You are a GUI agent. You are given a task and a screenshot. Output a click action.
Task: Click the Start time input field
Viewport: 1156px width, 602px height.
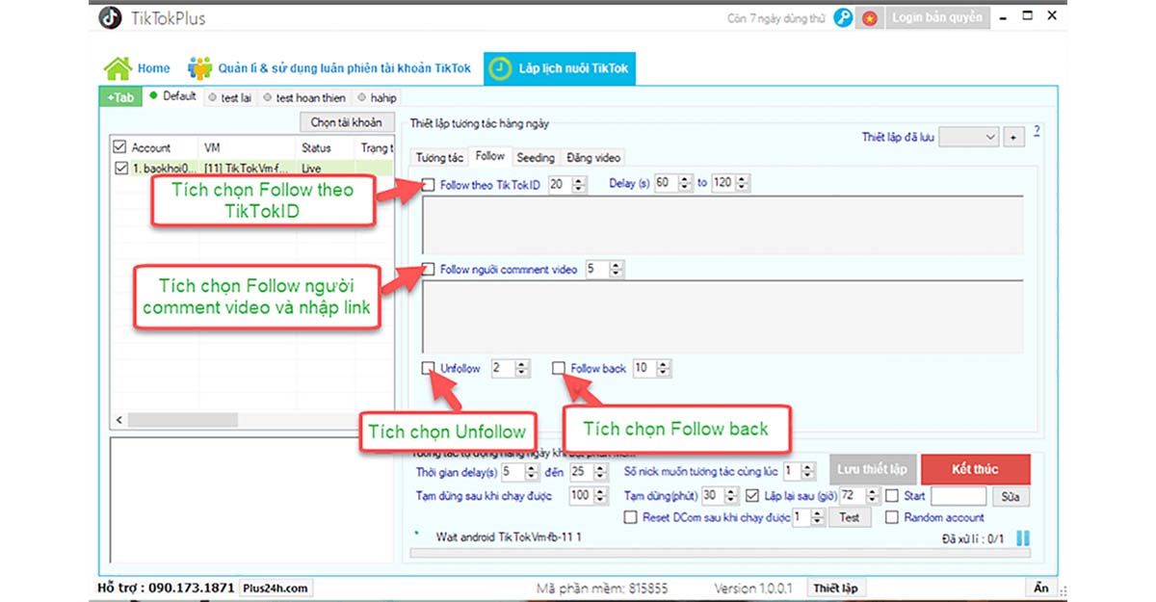tap(959, 497)
